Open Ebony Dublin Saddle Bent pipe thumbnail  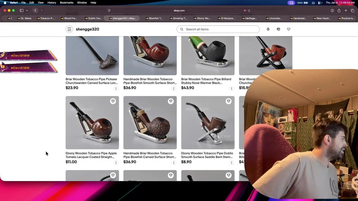coord(208,123)
